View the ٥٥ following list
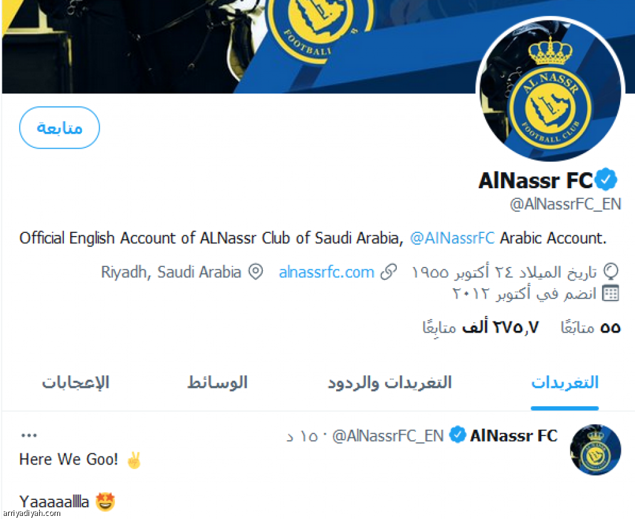635x519 pixels. pyautogui.click(x=590, y=327)
